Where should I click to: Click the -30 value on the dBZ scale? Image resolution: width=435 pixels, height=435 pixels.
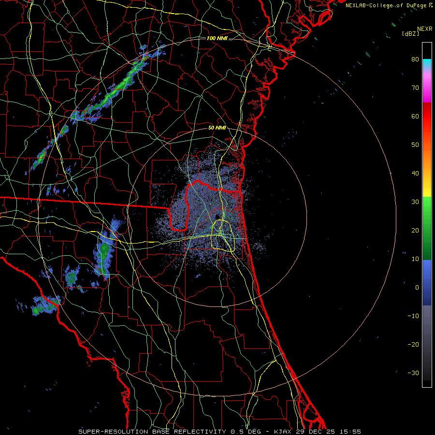point(413,373)
